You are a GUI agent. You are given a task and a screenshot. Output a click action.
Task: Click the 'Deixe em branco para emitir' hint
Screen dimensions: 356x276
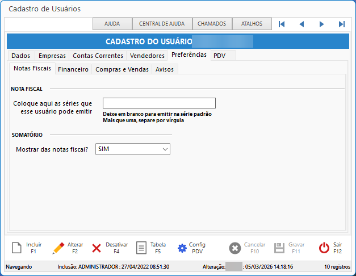pos(157,114)
